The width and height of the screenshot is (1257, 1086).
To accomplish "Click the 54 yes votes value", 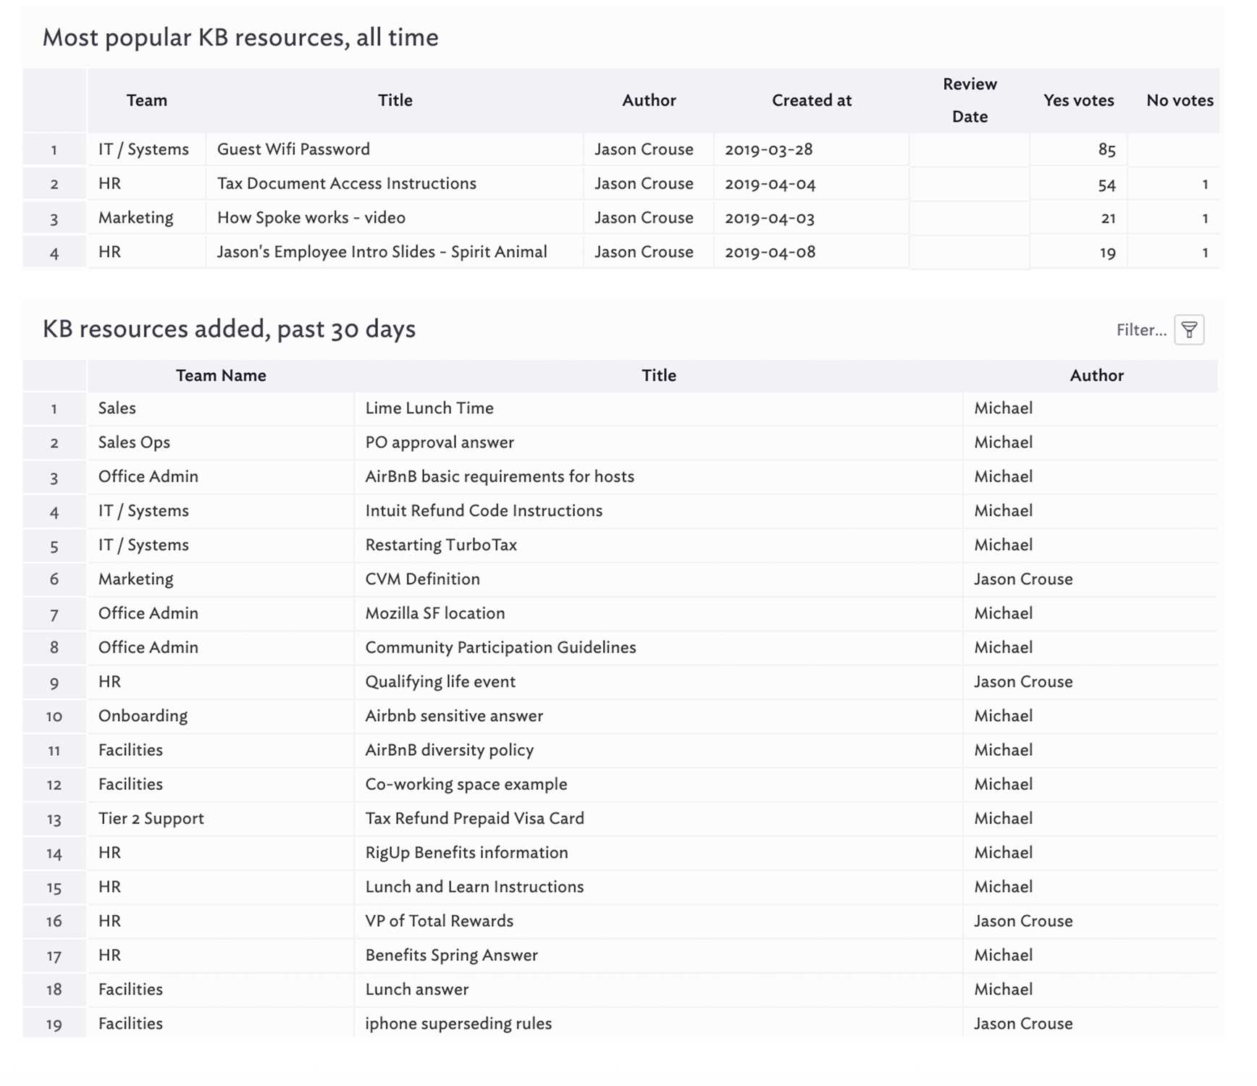I will (x=1106, y=185).
